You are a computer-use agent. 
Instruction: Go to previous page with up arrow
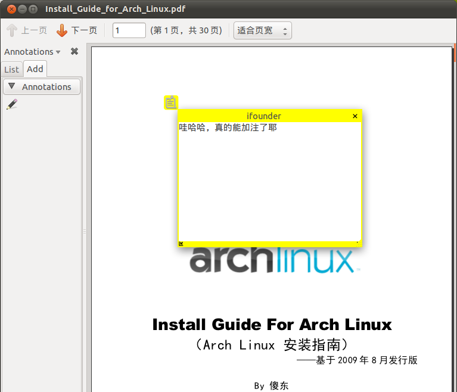[x=12, y=30]
